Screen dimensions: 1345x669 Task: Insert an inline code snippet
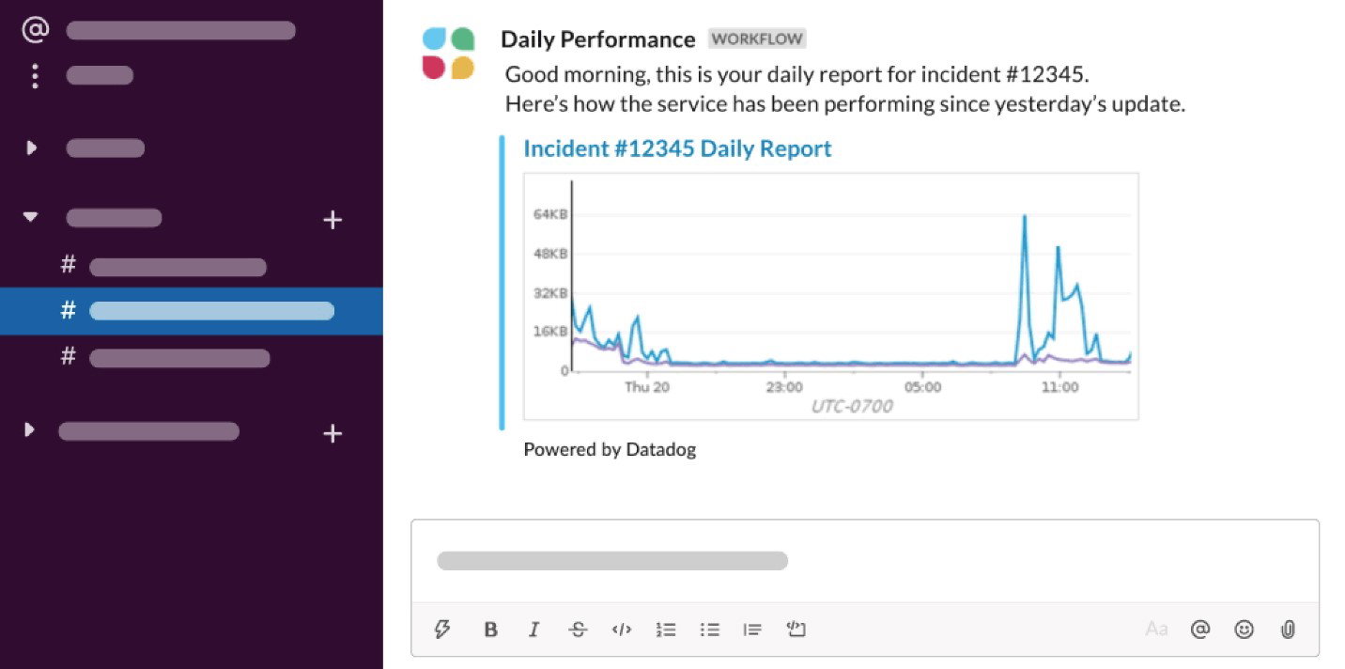click(x=621, y=630)
